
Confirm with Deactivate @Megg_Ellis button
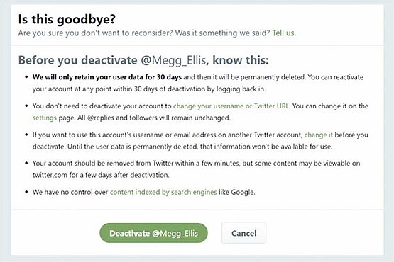153,233
